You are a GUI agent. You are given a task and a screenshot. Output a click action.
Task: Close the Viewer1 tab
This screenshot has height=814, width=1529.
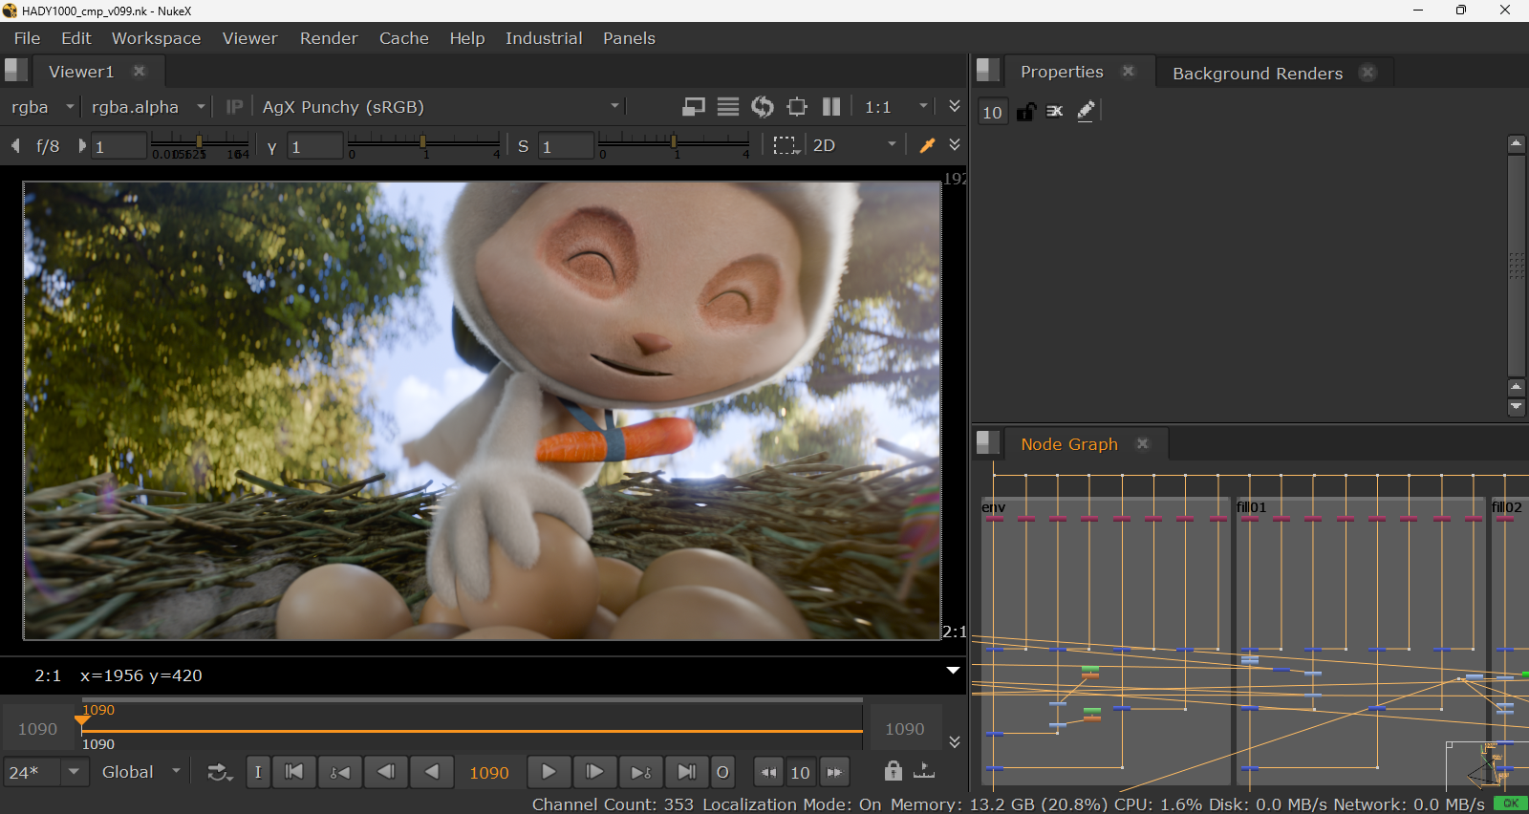pos(140,71)
